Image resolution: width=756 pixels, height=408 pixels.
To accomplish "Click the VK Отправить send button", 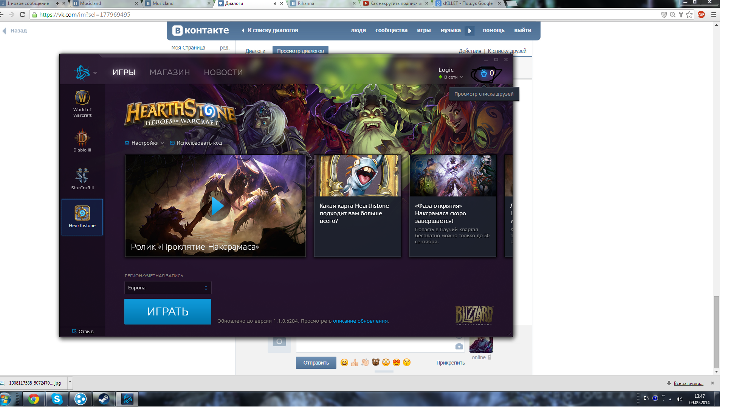I will pos(316,363).
